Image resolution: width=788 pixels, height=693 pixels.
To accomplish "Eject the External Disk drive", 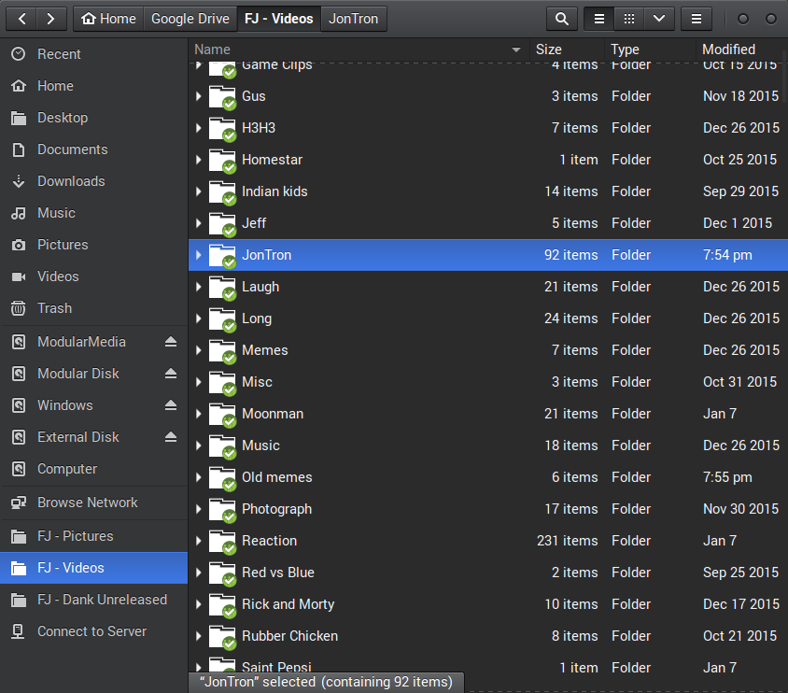I will (x=170, y=437).
